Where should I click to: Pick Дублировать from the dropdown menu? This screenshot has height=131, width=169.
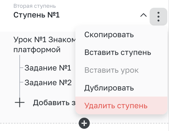click(109, 88)
